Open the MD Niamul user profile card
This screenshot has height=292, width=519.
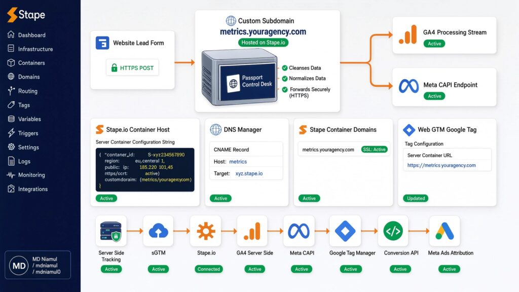point(38,265)
